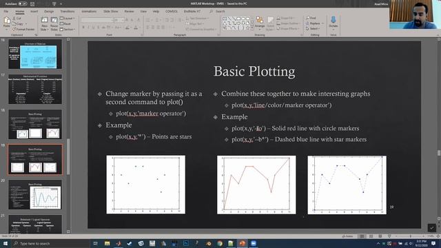Click the Find magnifier button
Image resolution: width=441 pixels, height=248 pixels.
pyautogui.click(x=311, y=18)
